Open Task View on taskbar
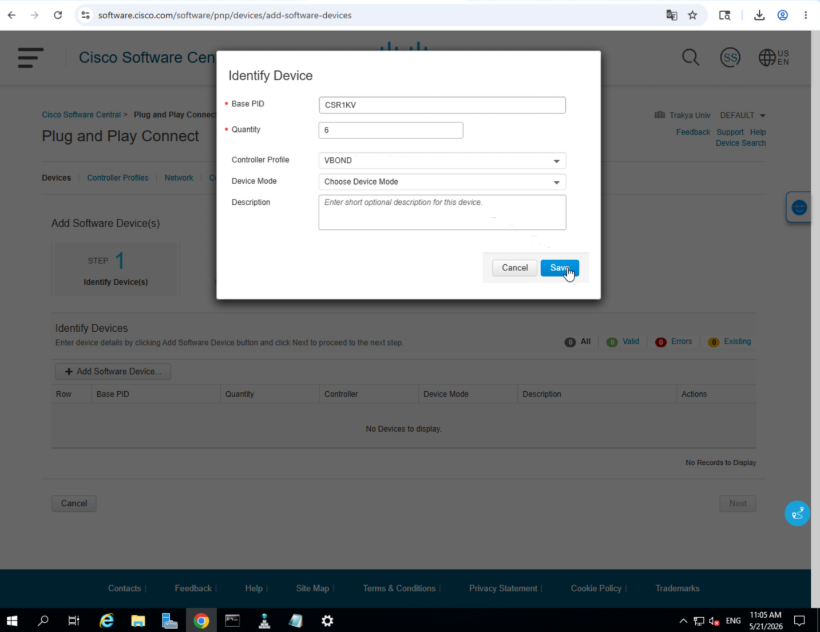 pyautogui.click(x=74, y=621)
